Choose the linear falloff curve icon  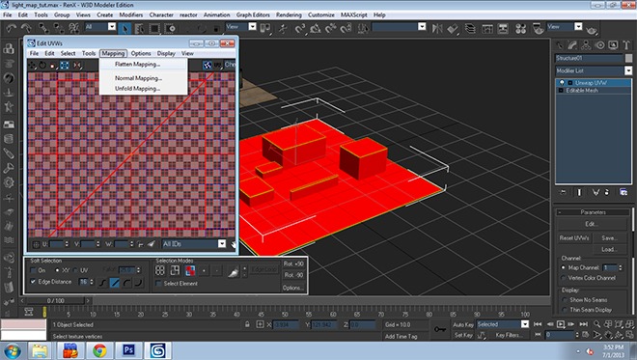(115, 283)
